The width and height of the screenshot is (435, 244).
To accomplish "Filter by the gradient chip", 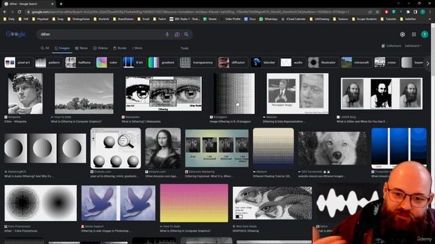I will click(x=162, y=62).
